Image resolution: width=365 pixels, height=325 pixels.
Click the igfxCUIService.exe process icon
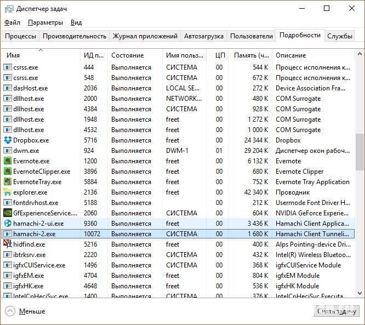click(8, 265)
